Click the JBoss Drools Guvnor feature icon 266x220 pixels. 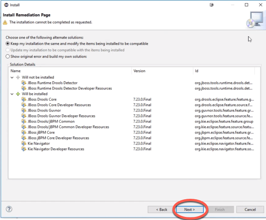(23, 110)
